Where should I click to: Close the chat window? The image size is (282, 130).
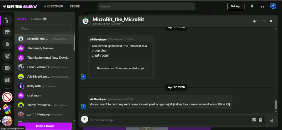[271, 21]
